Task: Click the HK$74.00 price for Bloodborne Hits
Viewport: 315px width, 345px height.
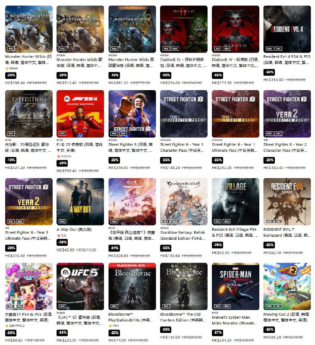Action: (117, 340)
